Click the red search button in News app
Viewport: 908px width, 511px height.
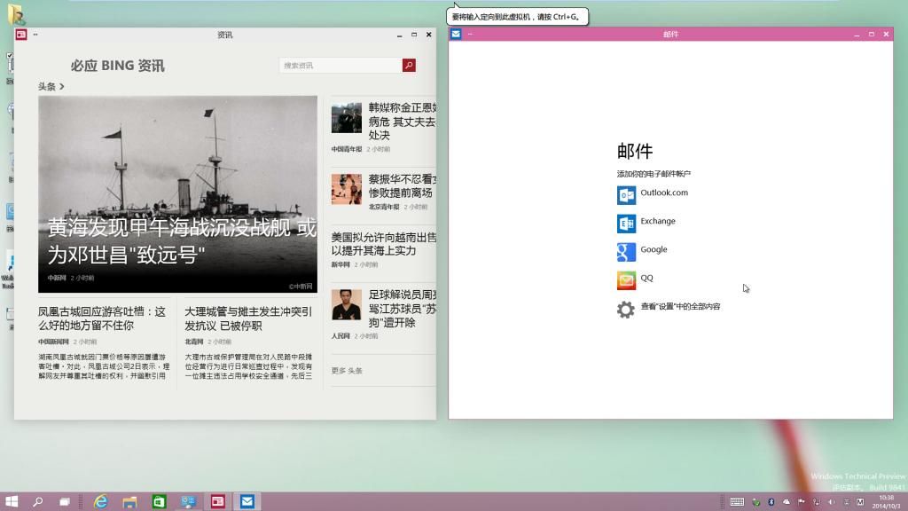tap(409, 66)
